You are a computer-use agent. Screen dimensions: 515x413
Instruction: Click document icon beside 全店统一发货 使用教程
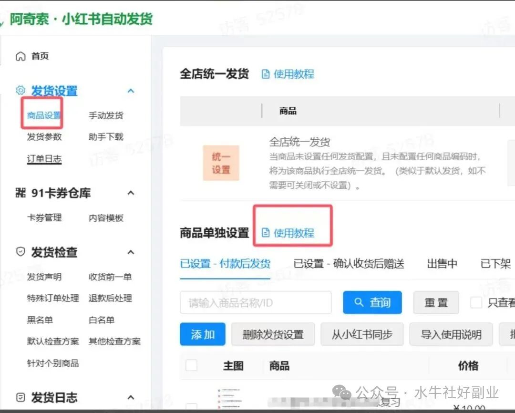click(x=266, y=74)
